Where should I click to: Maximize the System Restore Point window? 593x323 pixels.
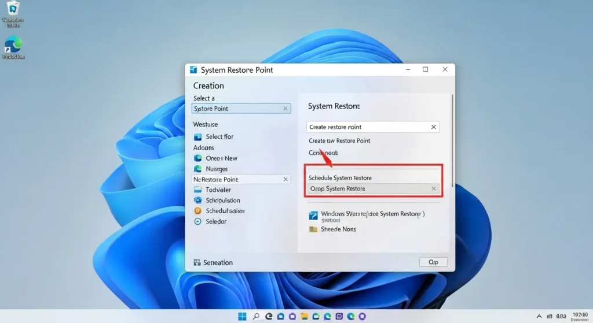426,69
